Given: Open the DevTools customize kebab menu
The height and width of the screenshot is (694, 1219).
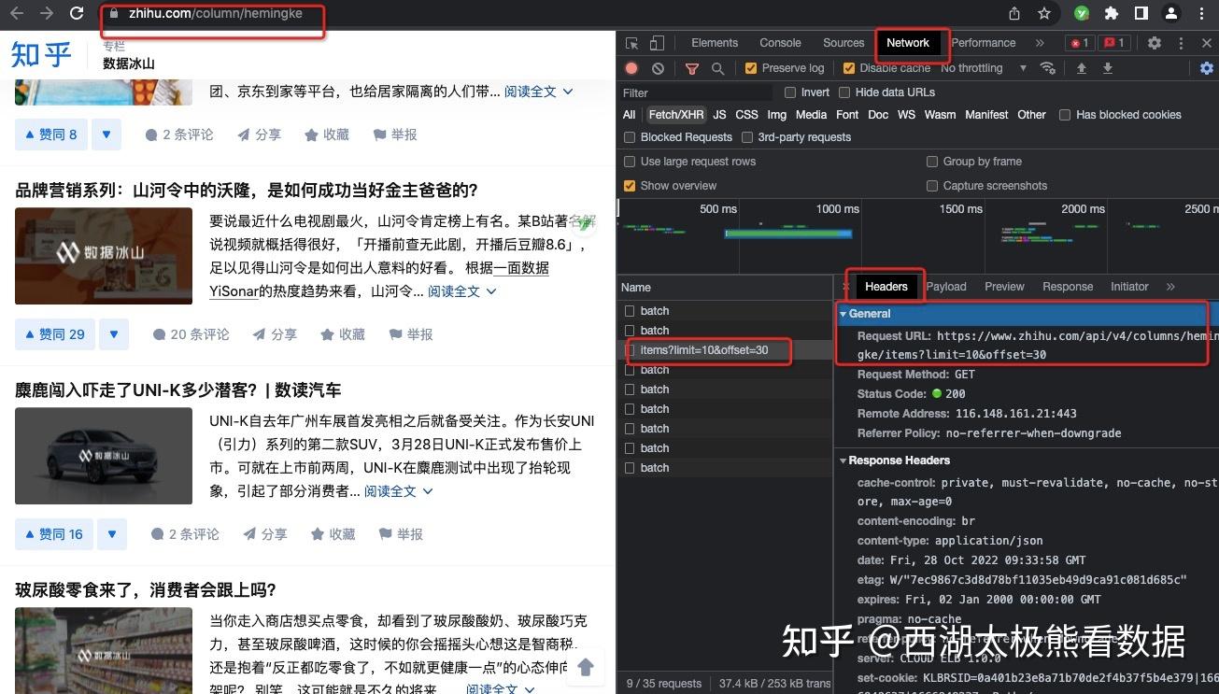Looking at the screenshot, I should 1181,43.
